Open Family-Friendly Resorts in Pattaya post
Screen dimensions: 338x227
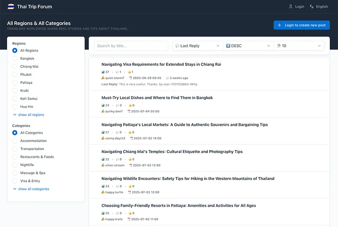coord(179,206)
